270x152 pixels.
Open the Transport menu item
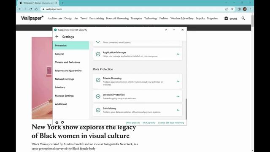pyautogui.click(x=136, y=18)
